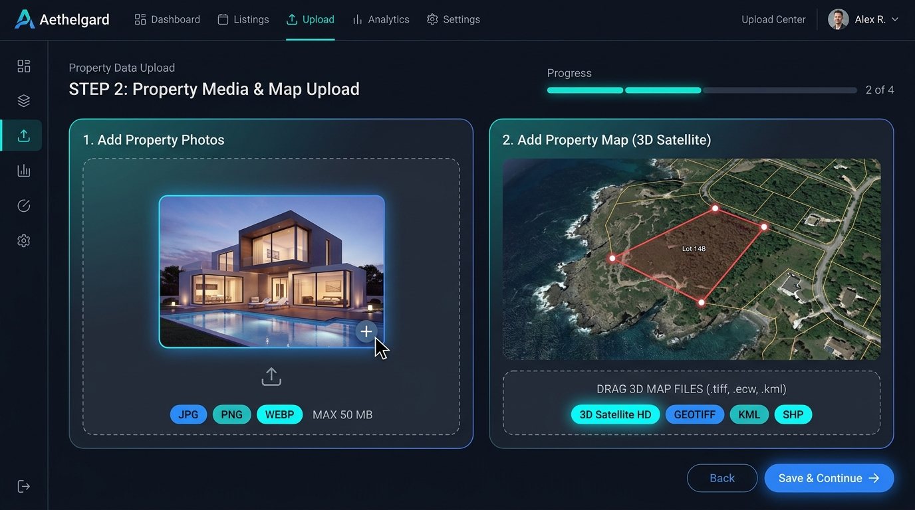
Task: Select the WEBP format chip
Action: pos(280,414)
